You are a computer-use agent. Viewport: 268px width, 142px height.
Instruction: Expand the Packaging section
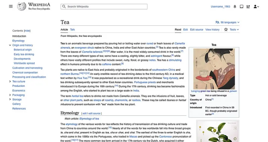click(x=10, y=95)
